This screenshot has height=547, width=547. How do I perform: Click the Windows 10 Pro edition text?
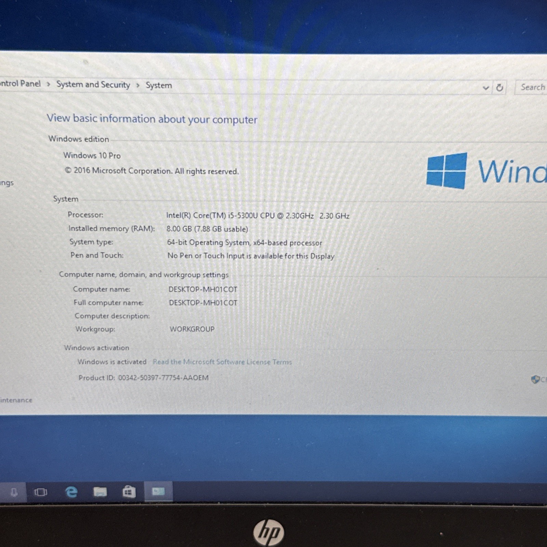(x=92, y=156)
